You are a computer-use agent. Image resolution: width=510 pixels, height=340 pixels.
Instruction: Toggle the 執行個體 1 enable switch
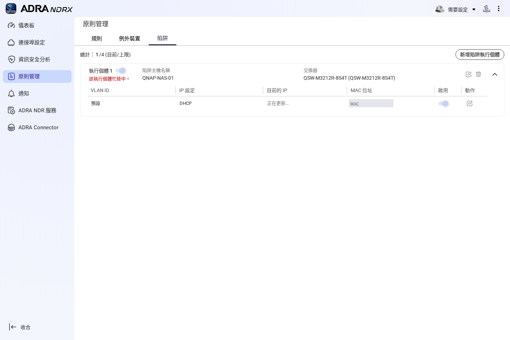click(x=121, y=70)
